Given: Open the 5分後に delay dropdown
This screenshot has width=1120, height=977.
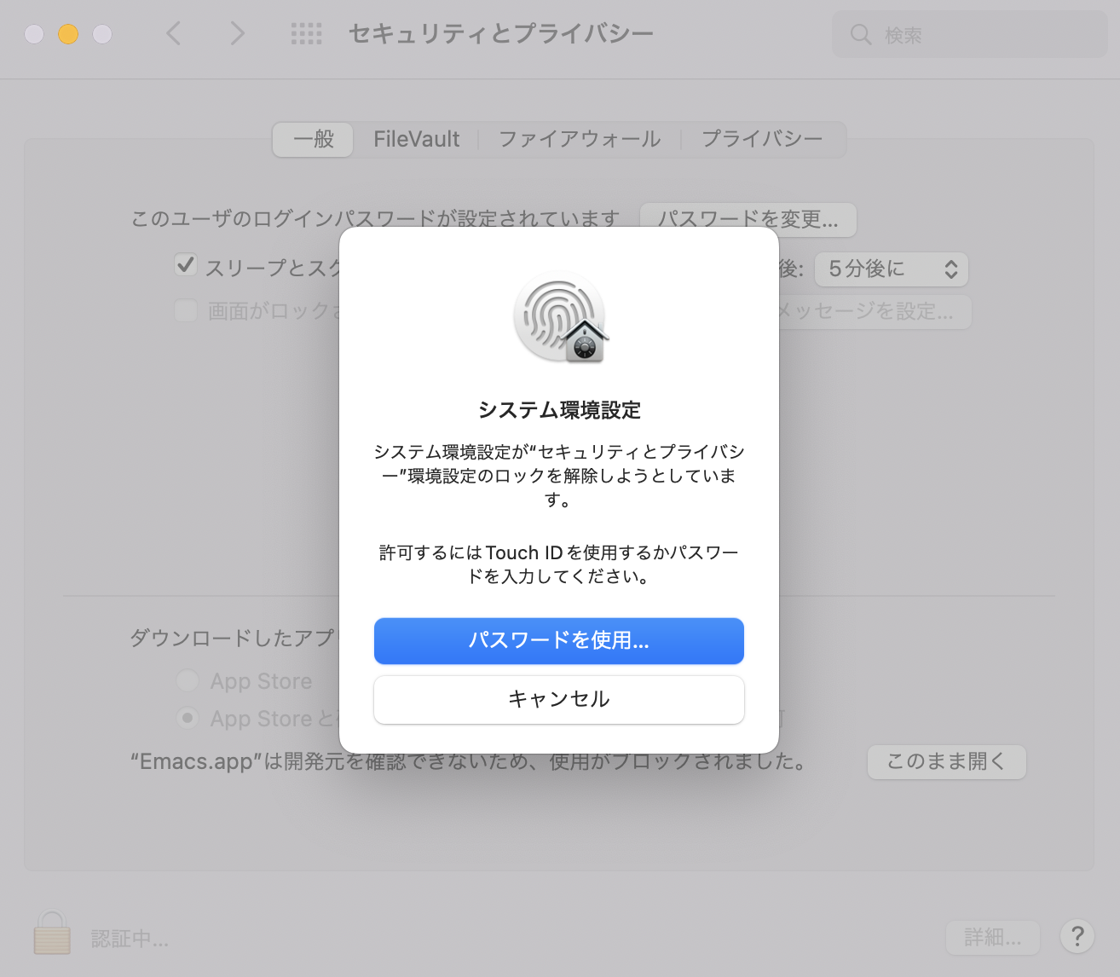Looking at the screenshot, I should (892, 269).
